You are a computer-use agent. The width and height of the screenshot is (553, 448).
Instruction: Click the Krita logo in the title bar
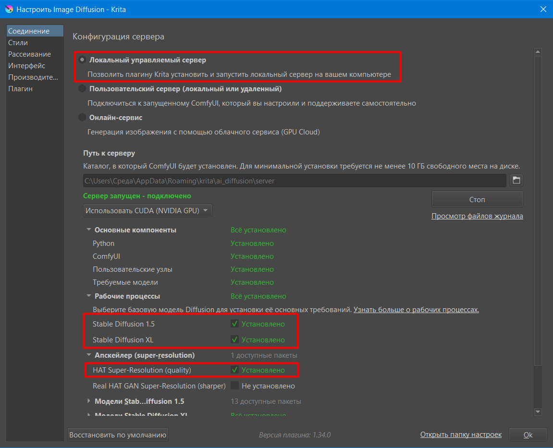9,9
